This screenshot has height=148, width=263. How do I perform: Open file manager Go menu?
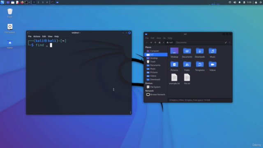pyautogui.click(x=164, y=38)
